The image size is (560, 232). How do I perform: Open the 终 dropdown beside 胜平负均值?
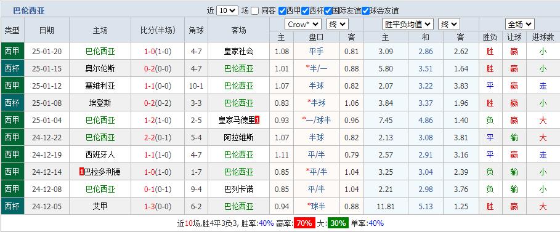pos(449,24)
